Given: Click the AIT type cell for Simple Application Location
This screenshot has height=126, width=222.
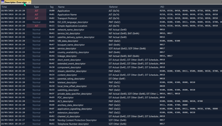Looking at the screenshot, I should click(36, 26).
